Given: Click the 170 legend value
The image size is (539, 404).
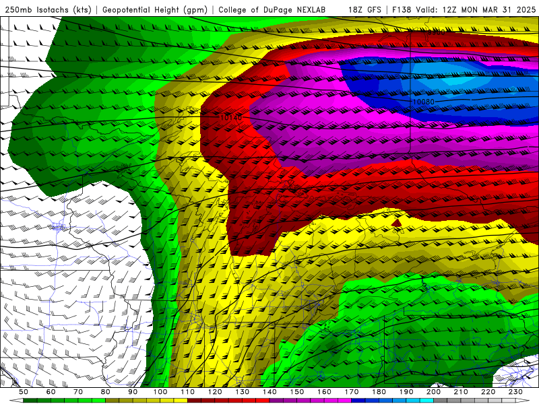Looking at the screenshot, I should (x=352, y=392).
